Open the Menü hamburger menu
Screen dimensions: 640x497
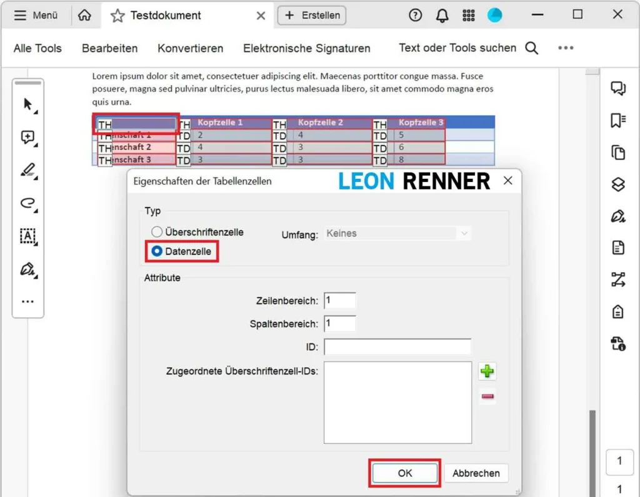36,16
